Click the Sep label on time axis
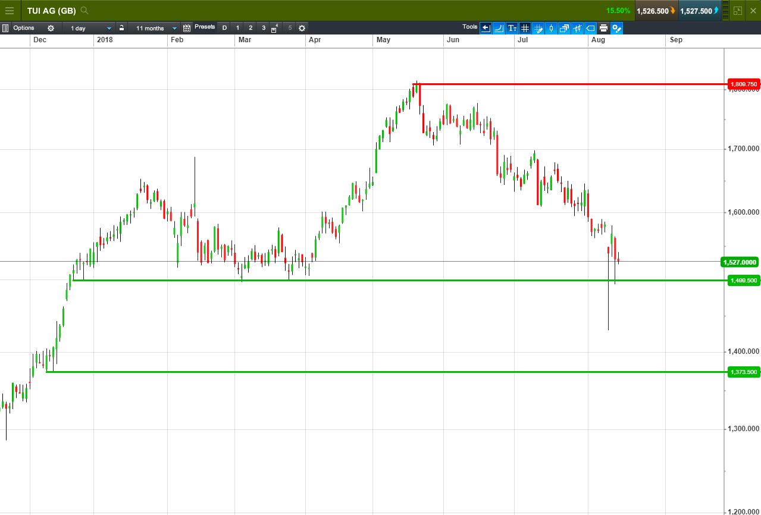The height and width of the screenshot is (515, 761). (676, 40)
